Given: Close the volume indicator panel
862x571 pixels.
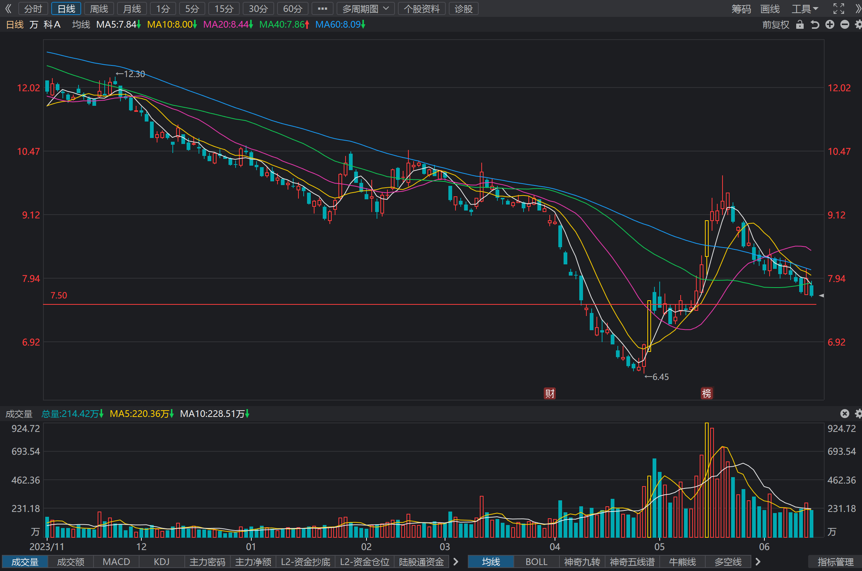Looking at the screenshot, I should 845,413.
